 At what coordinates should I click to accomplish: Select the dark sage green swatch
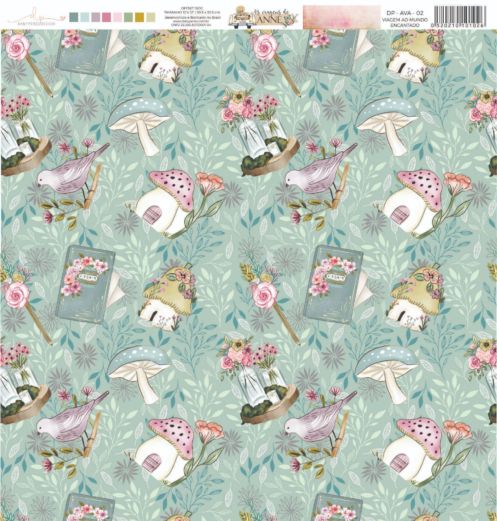point(74,17)
